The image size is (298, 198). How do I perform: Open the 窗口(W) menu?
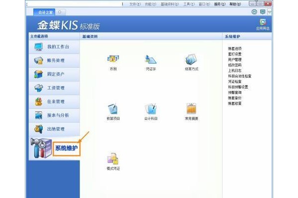204,4
